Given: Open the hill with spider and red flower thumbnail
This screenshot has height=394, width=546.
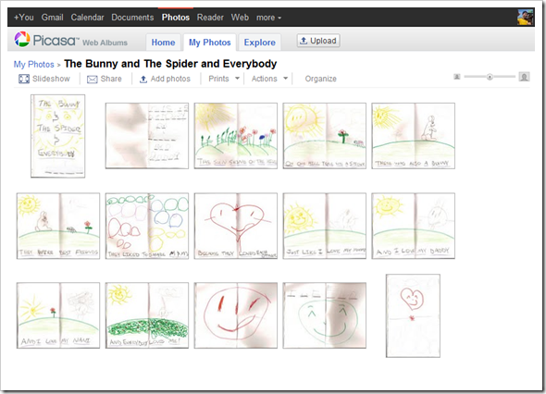Looking at the screenshot, I should click(325, 136).
